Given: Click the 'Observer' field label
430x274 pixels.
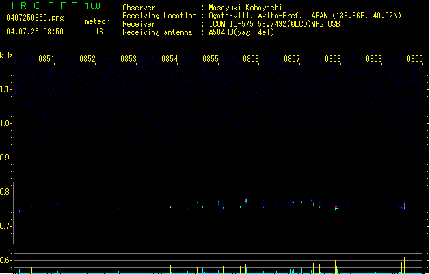Looking at the screenshot, I should point(139,8).
